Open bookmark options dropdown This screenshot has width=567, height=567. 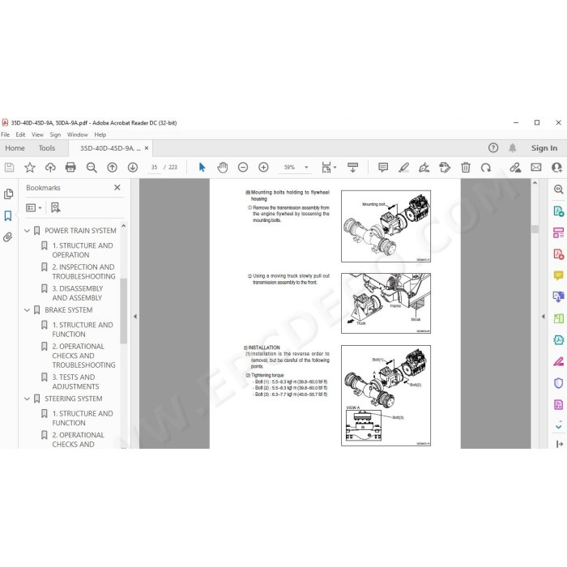(x=34, y=207)
